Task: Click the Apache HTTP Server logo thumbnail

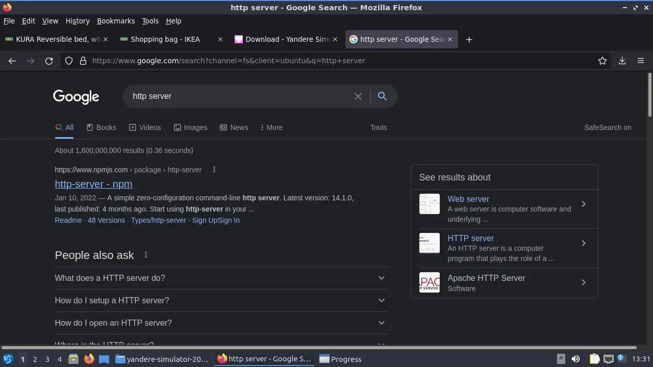Action: pos(430,282)
